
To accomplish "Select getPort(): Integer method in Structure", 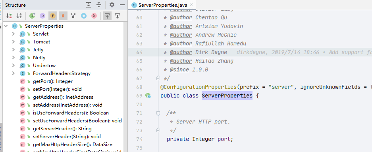I will [53, 81].
